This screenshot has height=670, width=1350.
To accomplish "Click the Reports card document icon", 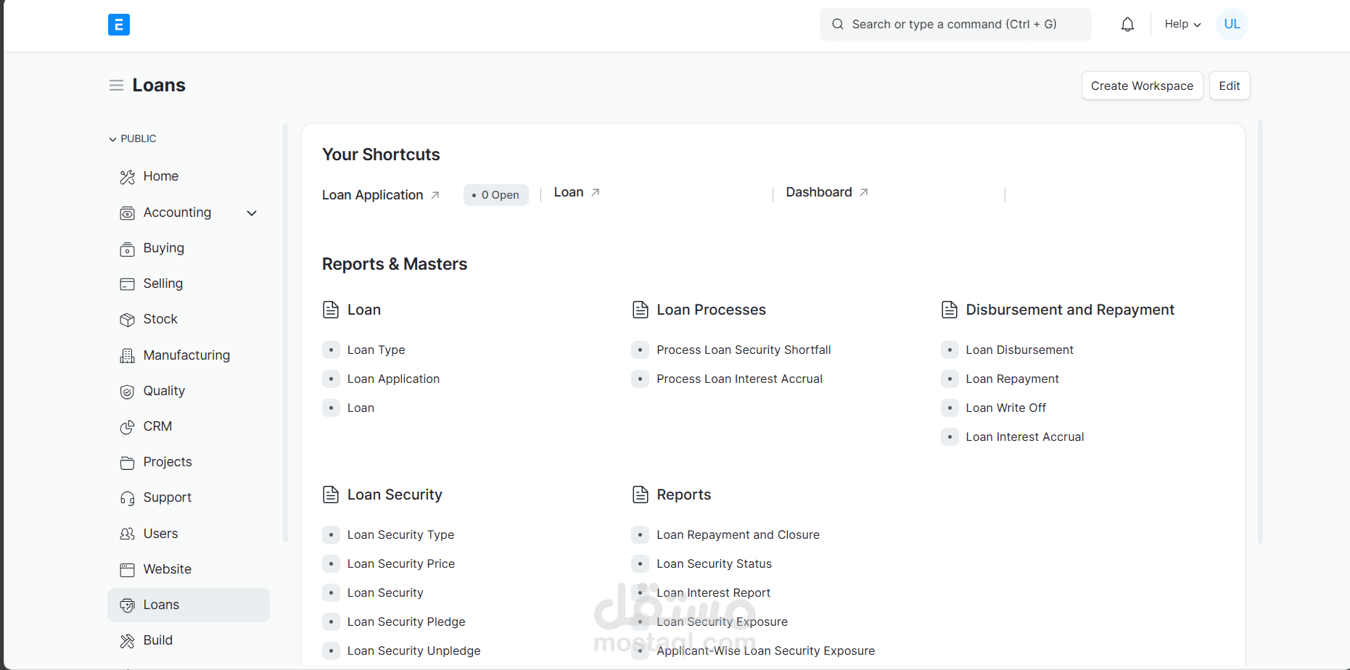I will pyautogui.click(x=641, y=495).
